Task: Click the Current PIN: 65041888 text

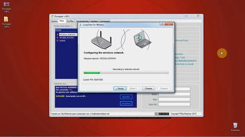Action: click(93, 80)
